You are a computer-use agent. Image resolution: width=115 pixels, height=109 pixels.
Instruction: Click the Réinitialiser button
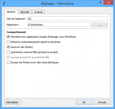13,102
